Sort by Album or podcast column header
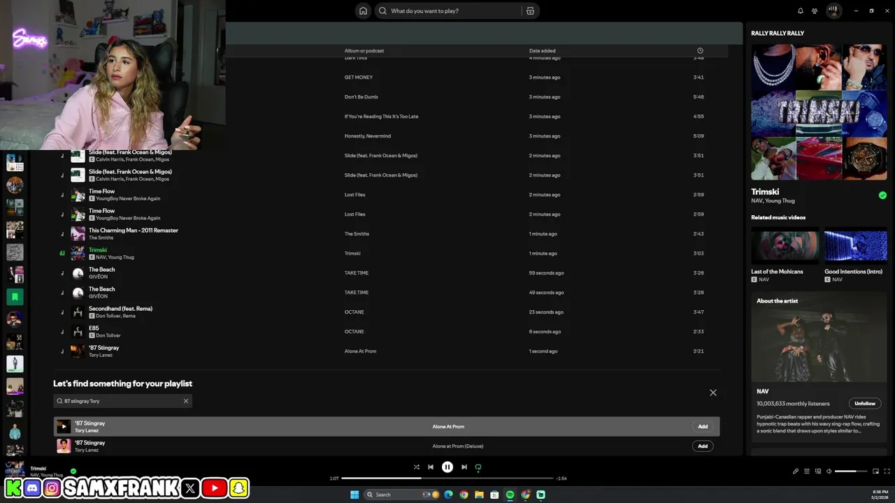This screenshot has height=503, width=895. [x=364, y=50]
